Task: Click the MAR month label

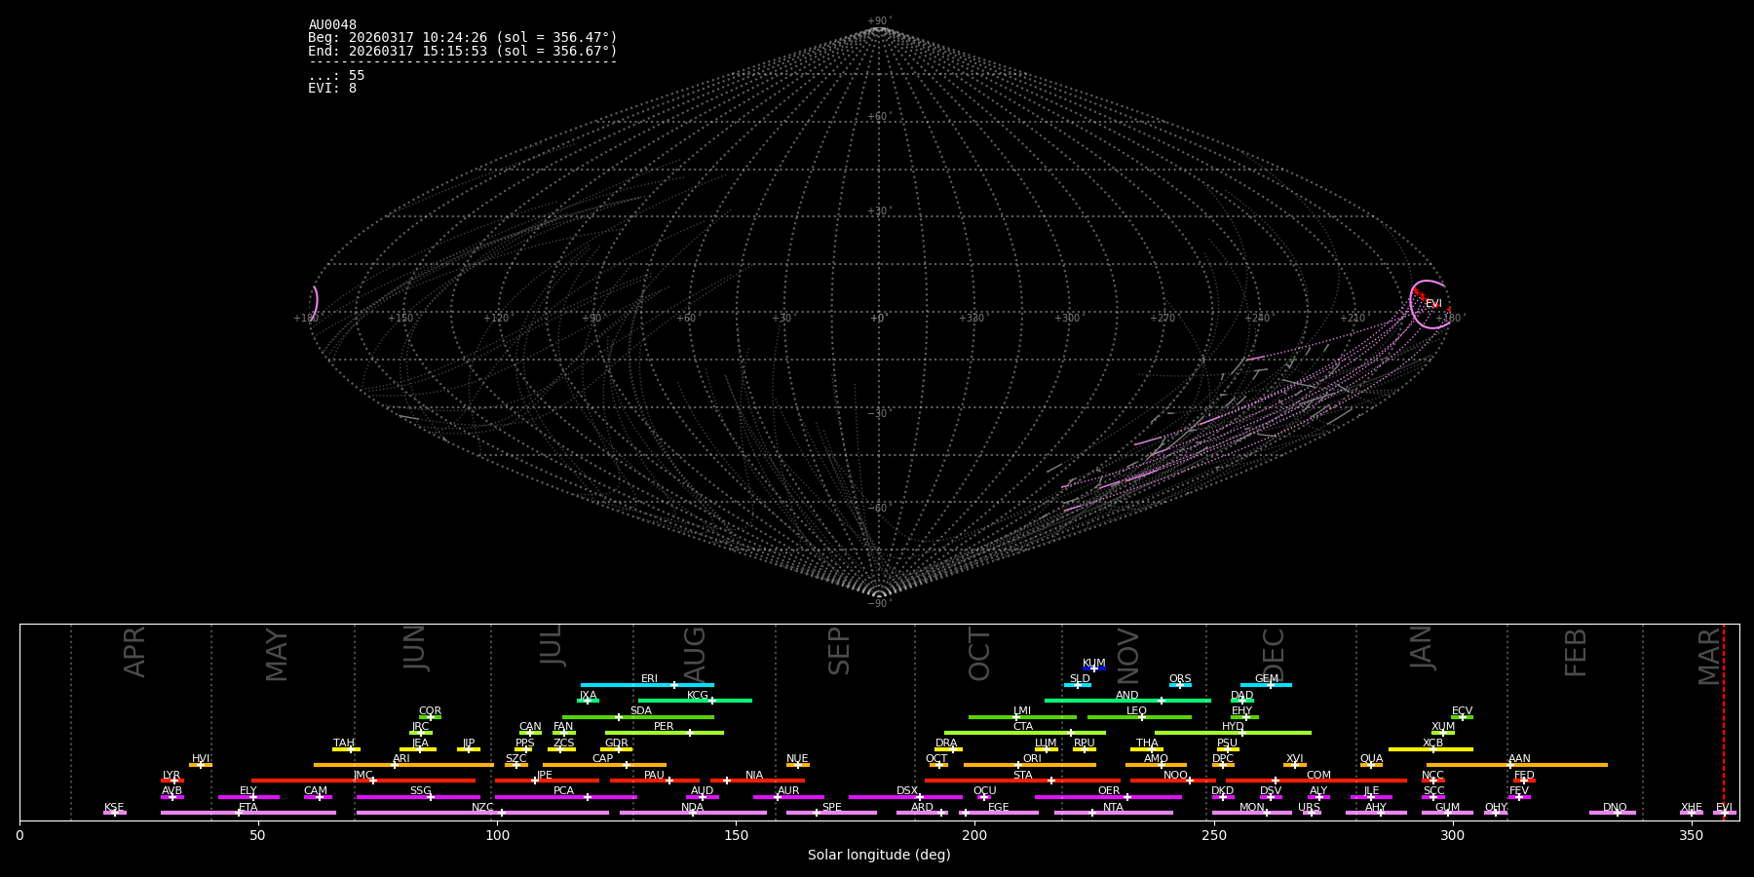Action: tap(1709, 657)
